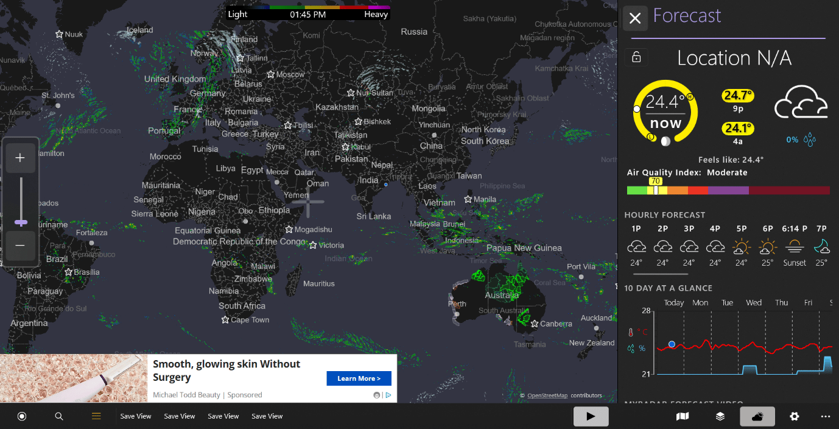Open the hamburger menu at bottom left
The width and height of the screenshot is (839, 429).
96,416
